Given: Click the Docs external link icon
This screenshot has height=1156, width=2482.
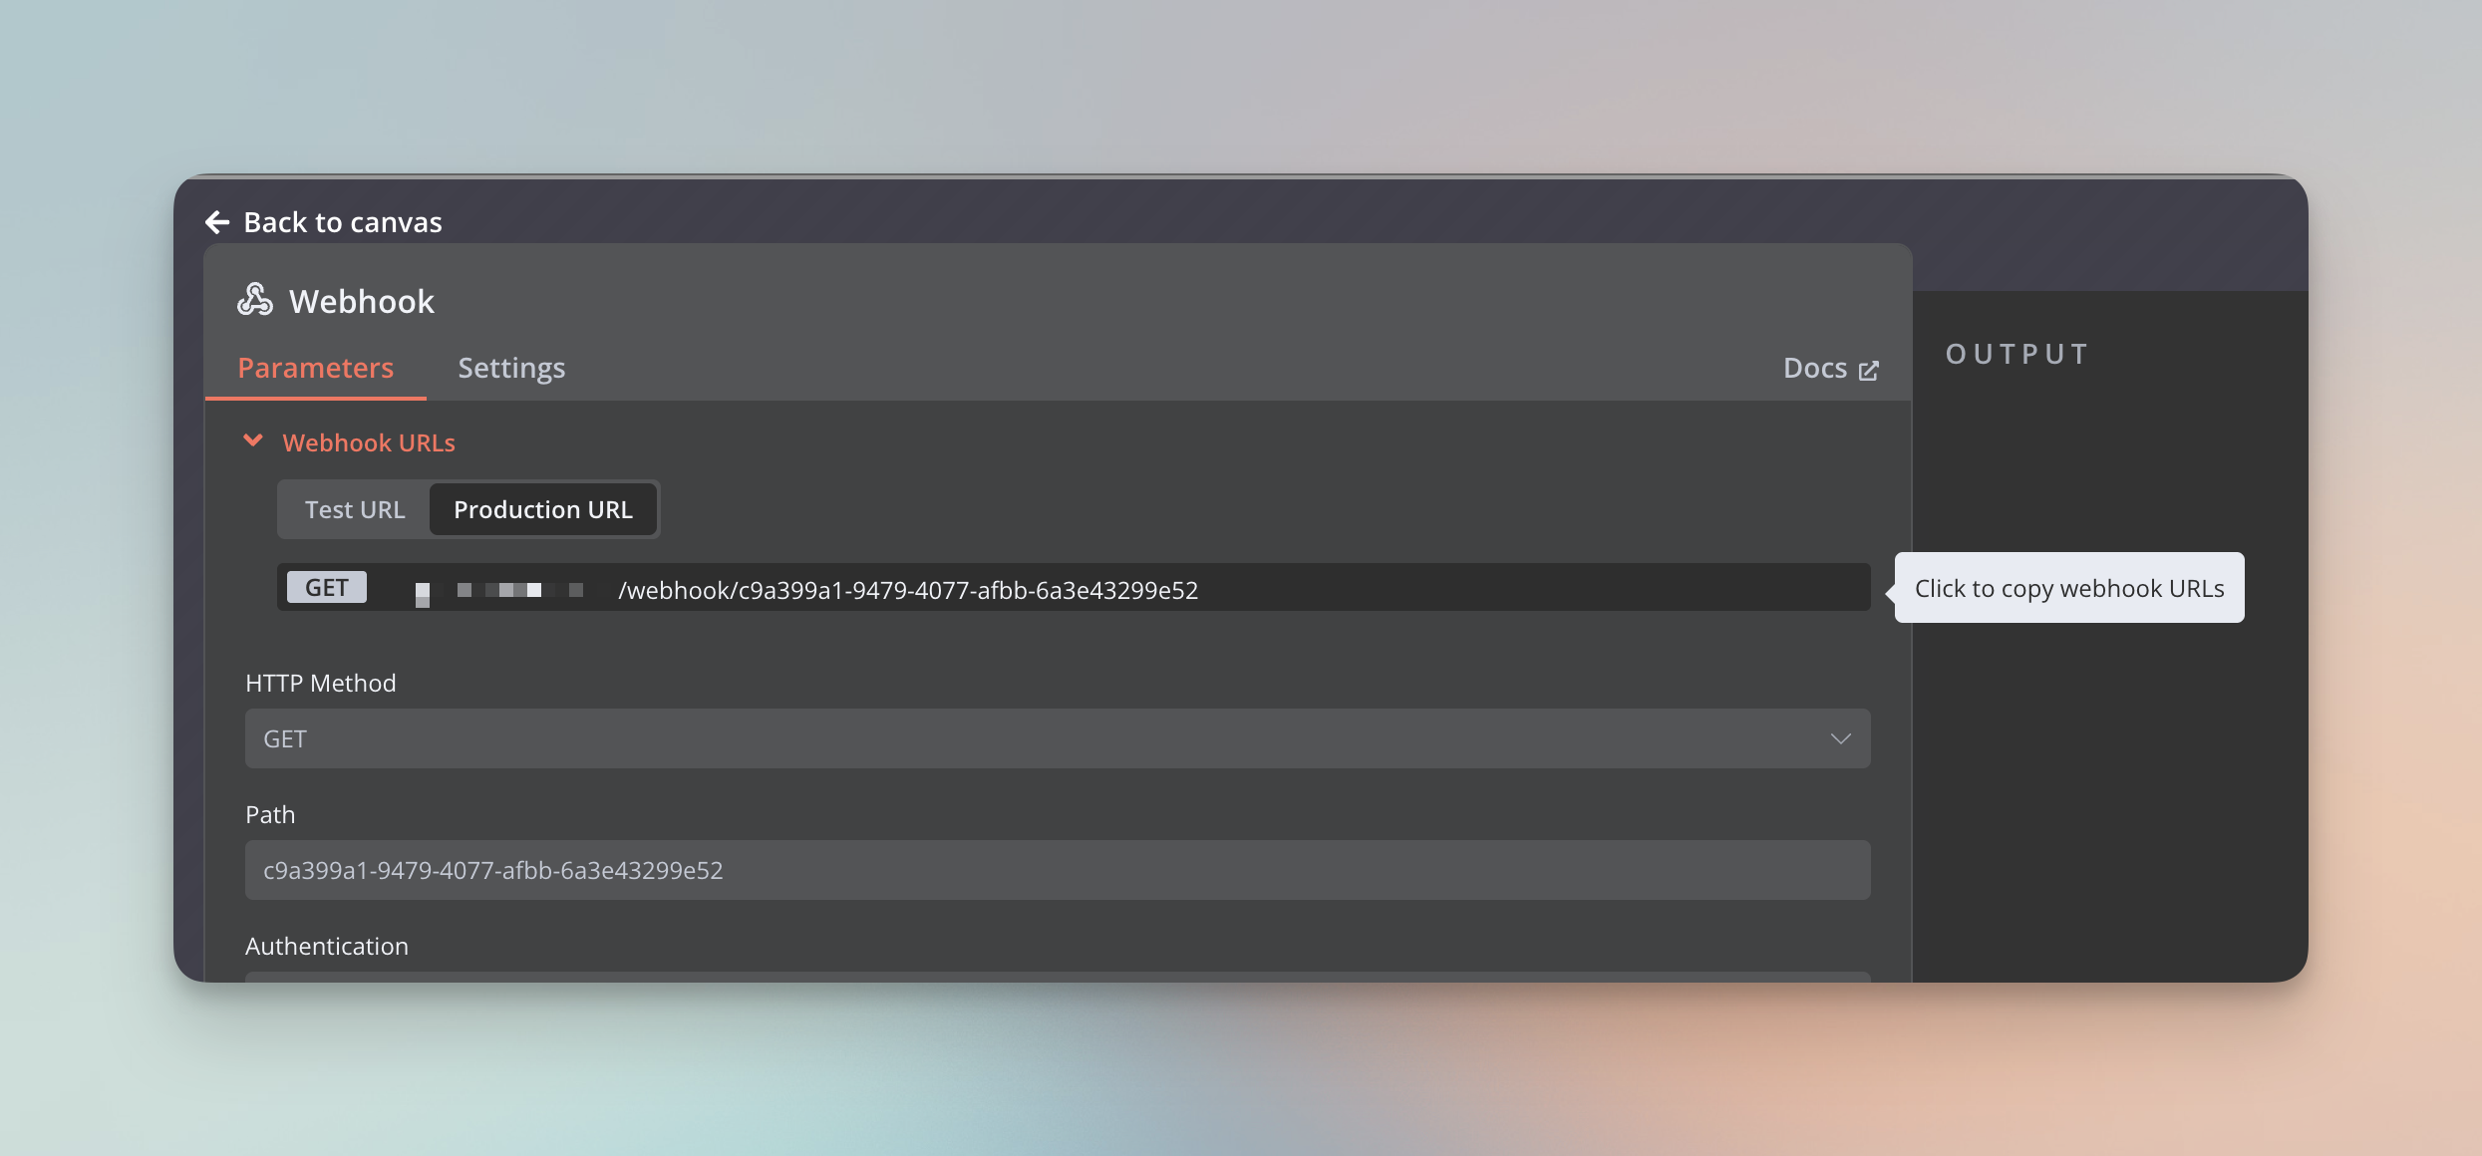Looking at the screenshot, I should (1869, 370).
